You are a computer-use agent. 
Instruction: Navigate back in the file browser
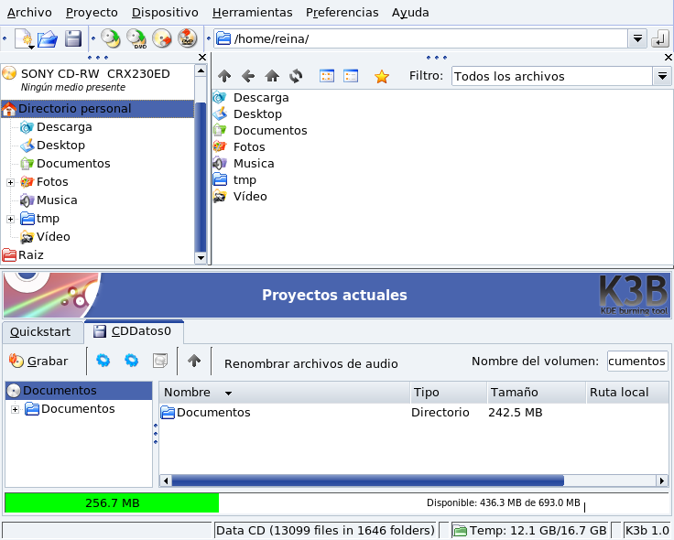pos(248,77)
